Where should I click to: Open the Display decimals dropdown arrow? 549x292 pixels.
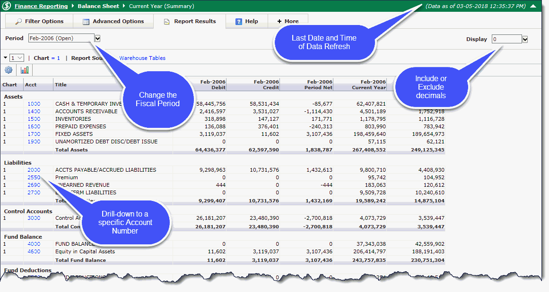coord(525,40)
